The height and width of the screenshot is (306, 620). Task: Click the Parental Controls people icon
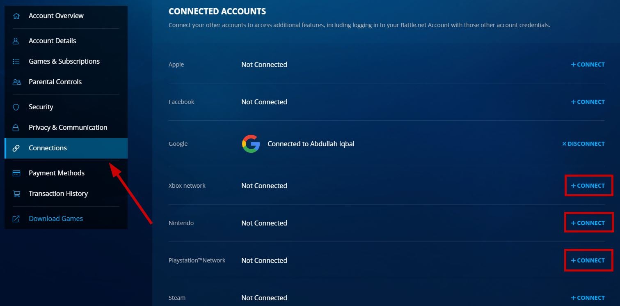[x=16, y=82]
